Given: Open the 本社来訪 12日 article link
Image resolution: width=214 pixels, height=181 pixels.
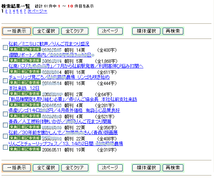Looking at the screenshot, I should pos(24,88).
